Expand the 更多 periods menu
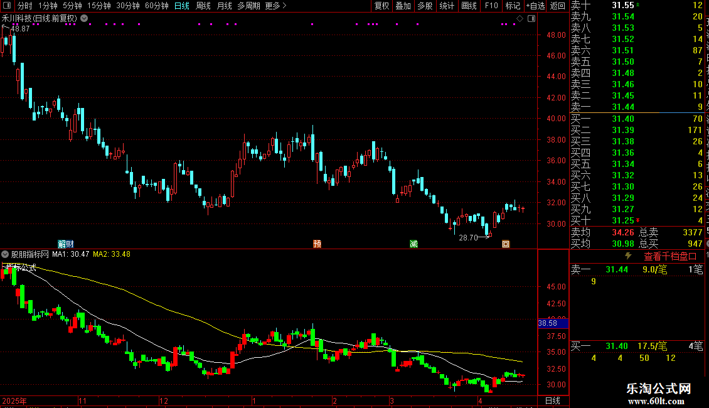 276,6
